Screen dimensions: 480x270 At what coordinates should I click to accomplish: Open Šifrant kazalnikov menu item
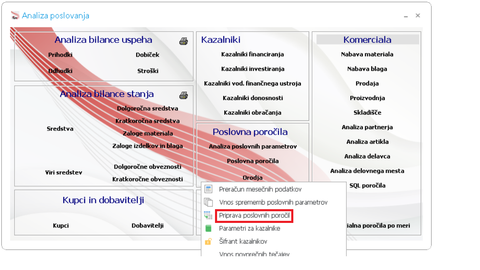point(243,241)
